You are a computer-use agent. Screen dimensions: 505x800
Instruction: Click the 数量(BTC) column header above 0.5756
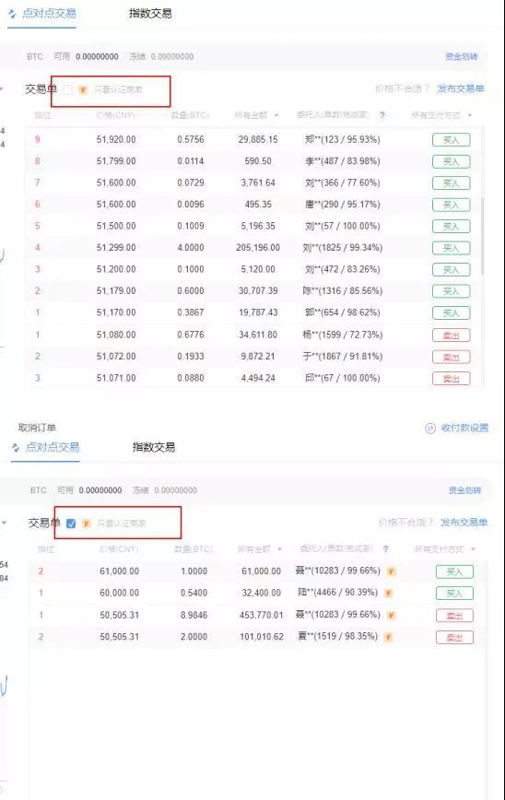[x=190, y=115]
